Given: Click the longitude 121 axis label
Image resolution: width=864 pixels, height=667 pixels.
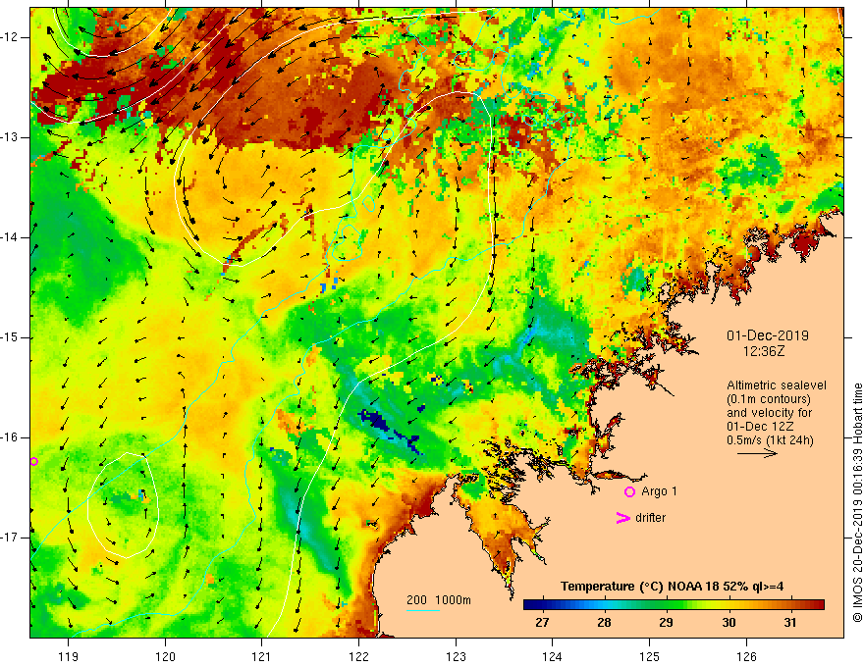Looking at the screenshot, I should tap(262, 657).
